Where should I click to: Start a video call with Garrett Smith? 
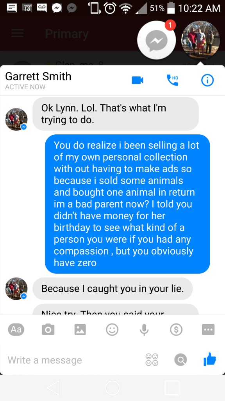(x=137, y=80)
